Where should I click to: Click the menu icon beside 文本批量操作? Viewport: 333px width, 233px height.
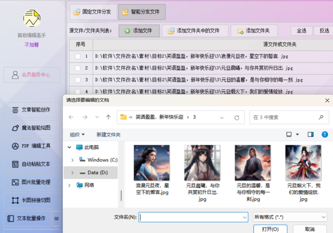(56, 219)
